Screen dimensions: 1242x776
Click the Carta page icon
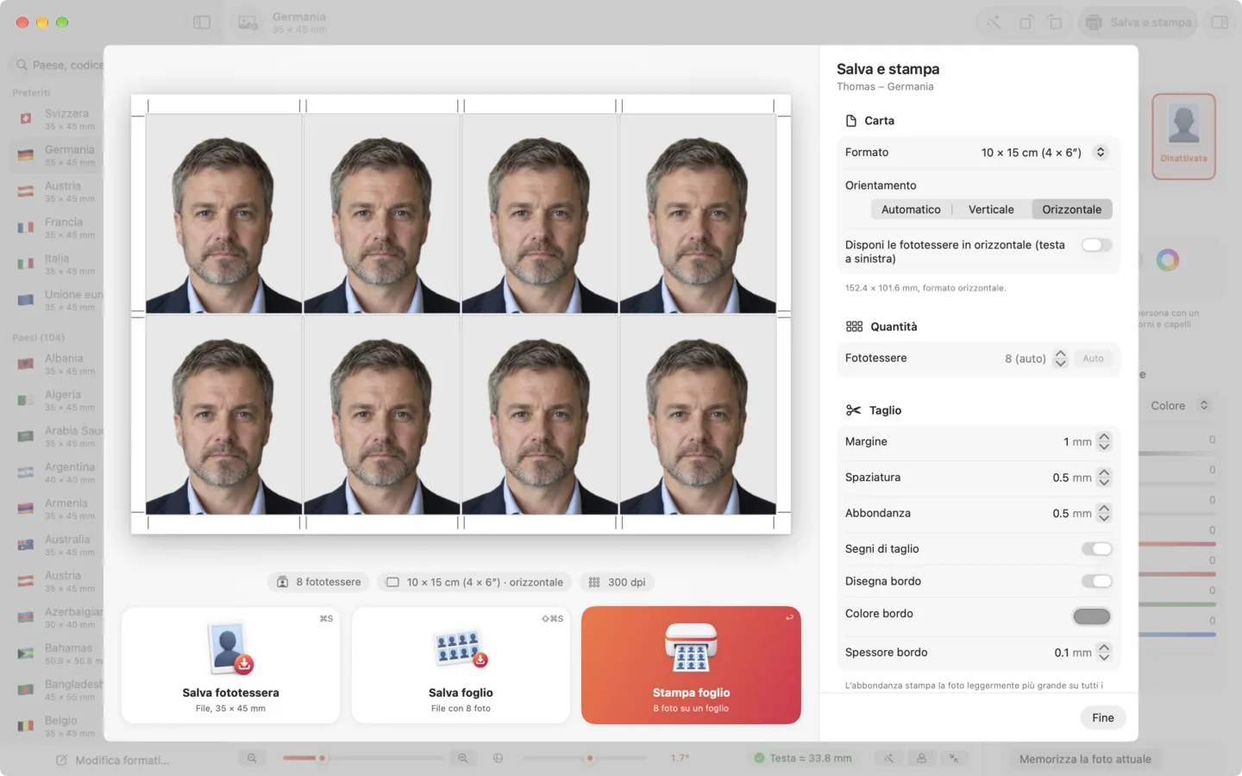click(851, 121)
